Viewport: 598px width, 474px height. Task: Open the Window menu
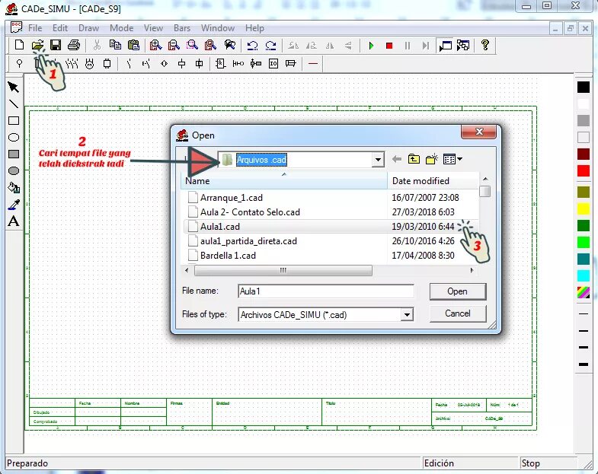click(x=218, y=28)
